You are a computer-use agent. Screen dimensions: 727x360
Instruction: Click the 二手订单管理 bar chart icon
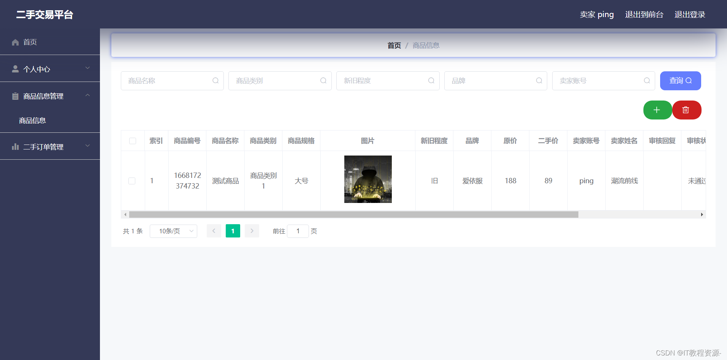click(15, 147)
